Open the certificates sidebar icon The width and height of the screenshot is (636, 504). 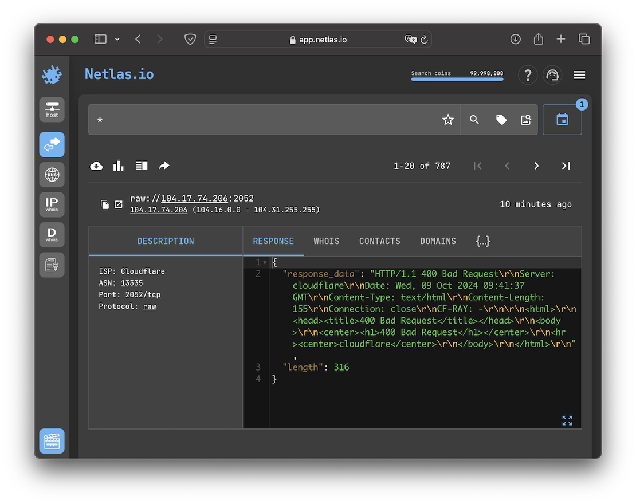(52, 265)
